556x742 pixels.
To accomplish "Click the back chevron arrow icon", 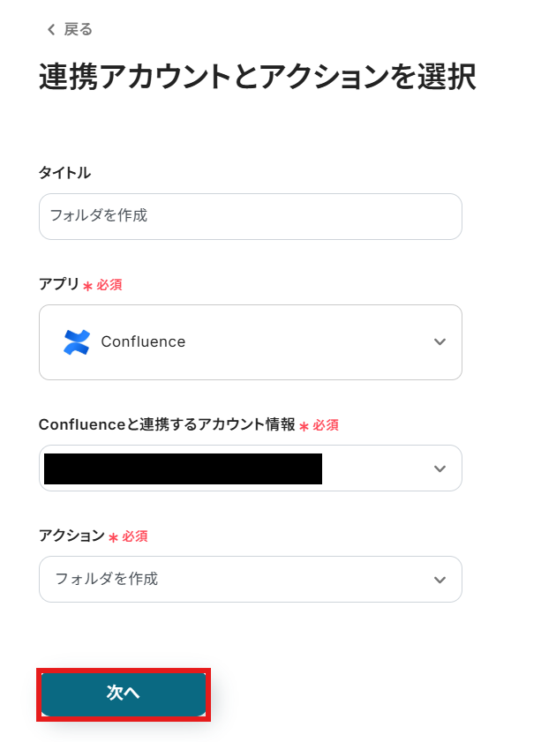I will coord(51,30).
